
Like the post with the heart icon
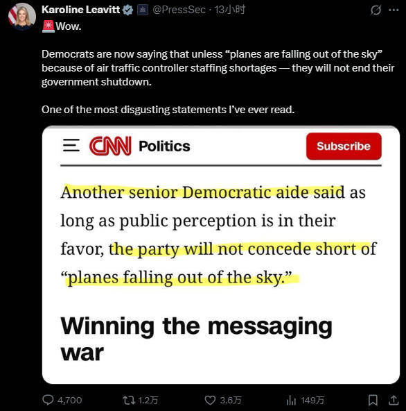point(210,400)
